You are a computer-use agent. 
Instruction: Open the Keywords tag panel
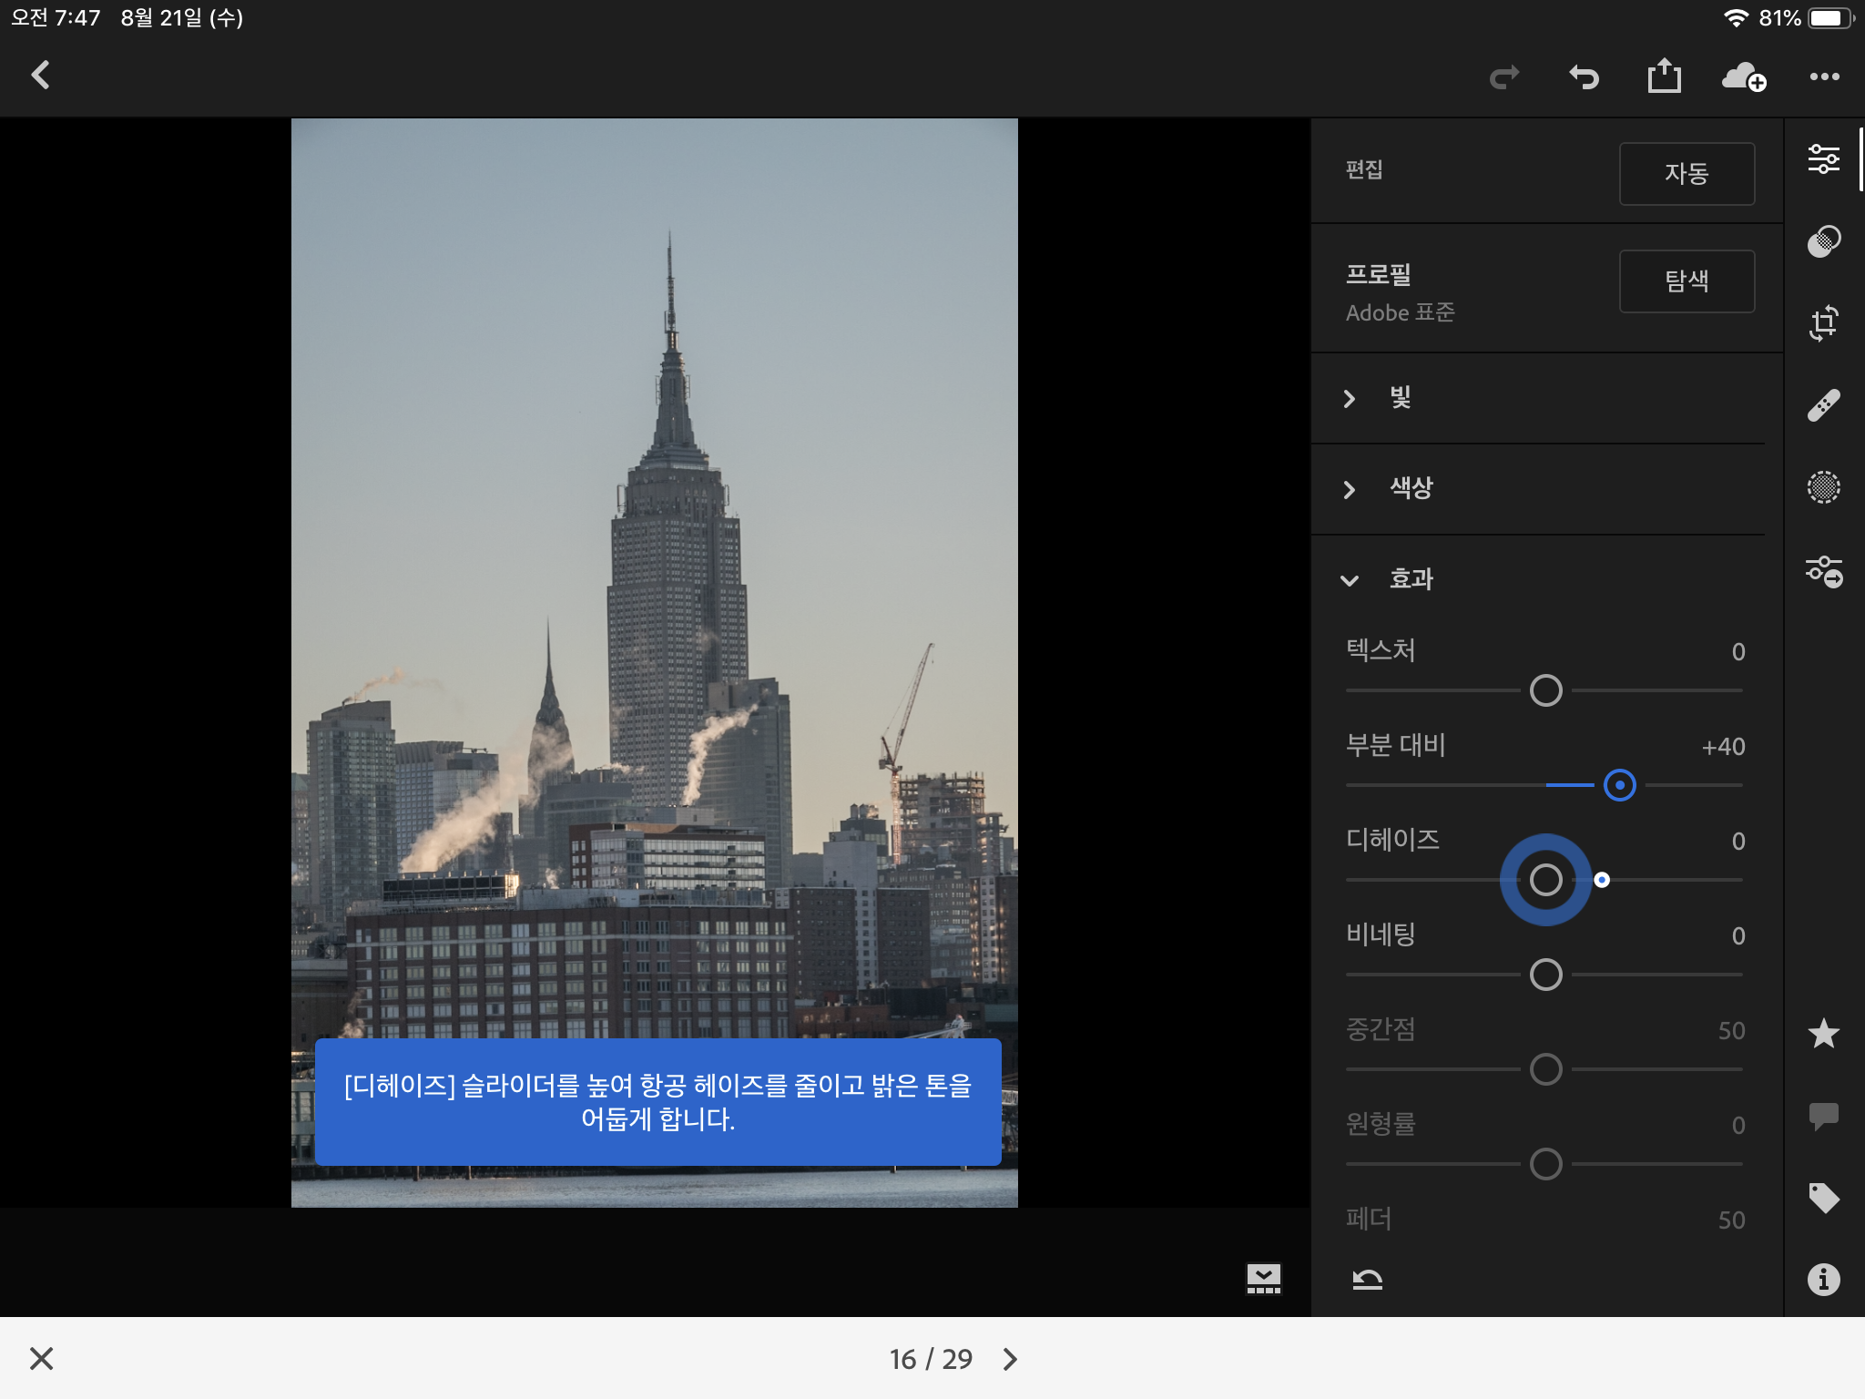coord(1825,1199)
